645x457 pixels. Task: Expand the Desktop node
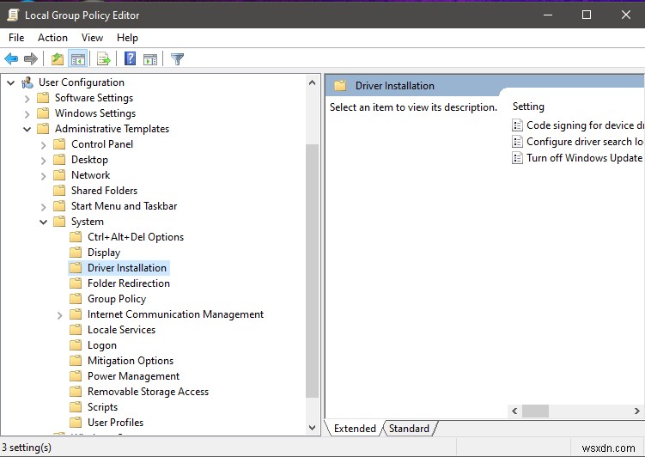click(x=44, y=161)
